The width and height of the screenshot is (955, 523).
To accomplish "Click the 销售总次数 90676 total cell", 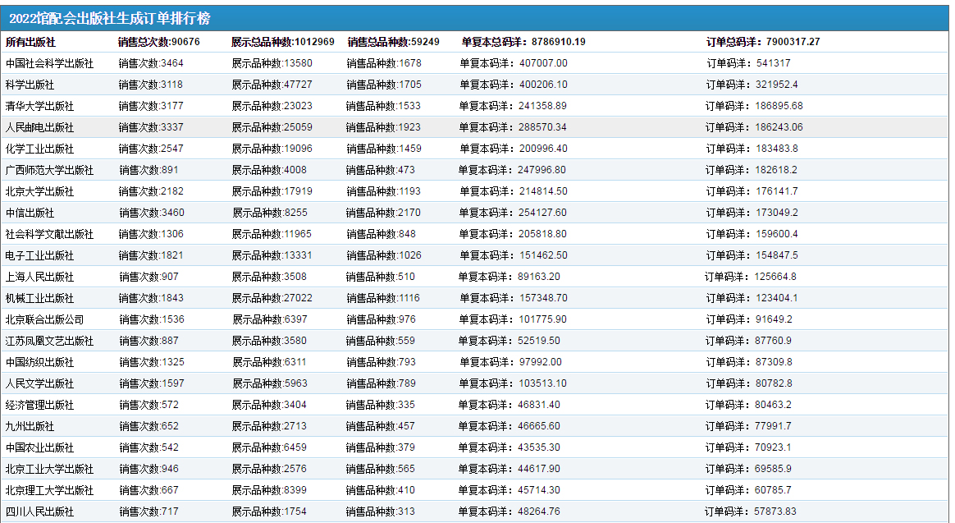I will (x=159, y=42).
